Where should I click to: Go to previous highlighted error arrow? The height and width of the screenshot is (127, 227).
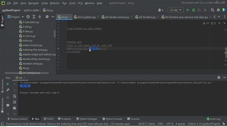(x=220, y=23)
